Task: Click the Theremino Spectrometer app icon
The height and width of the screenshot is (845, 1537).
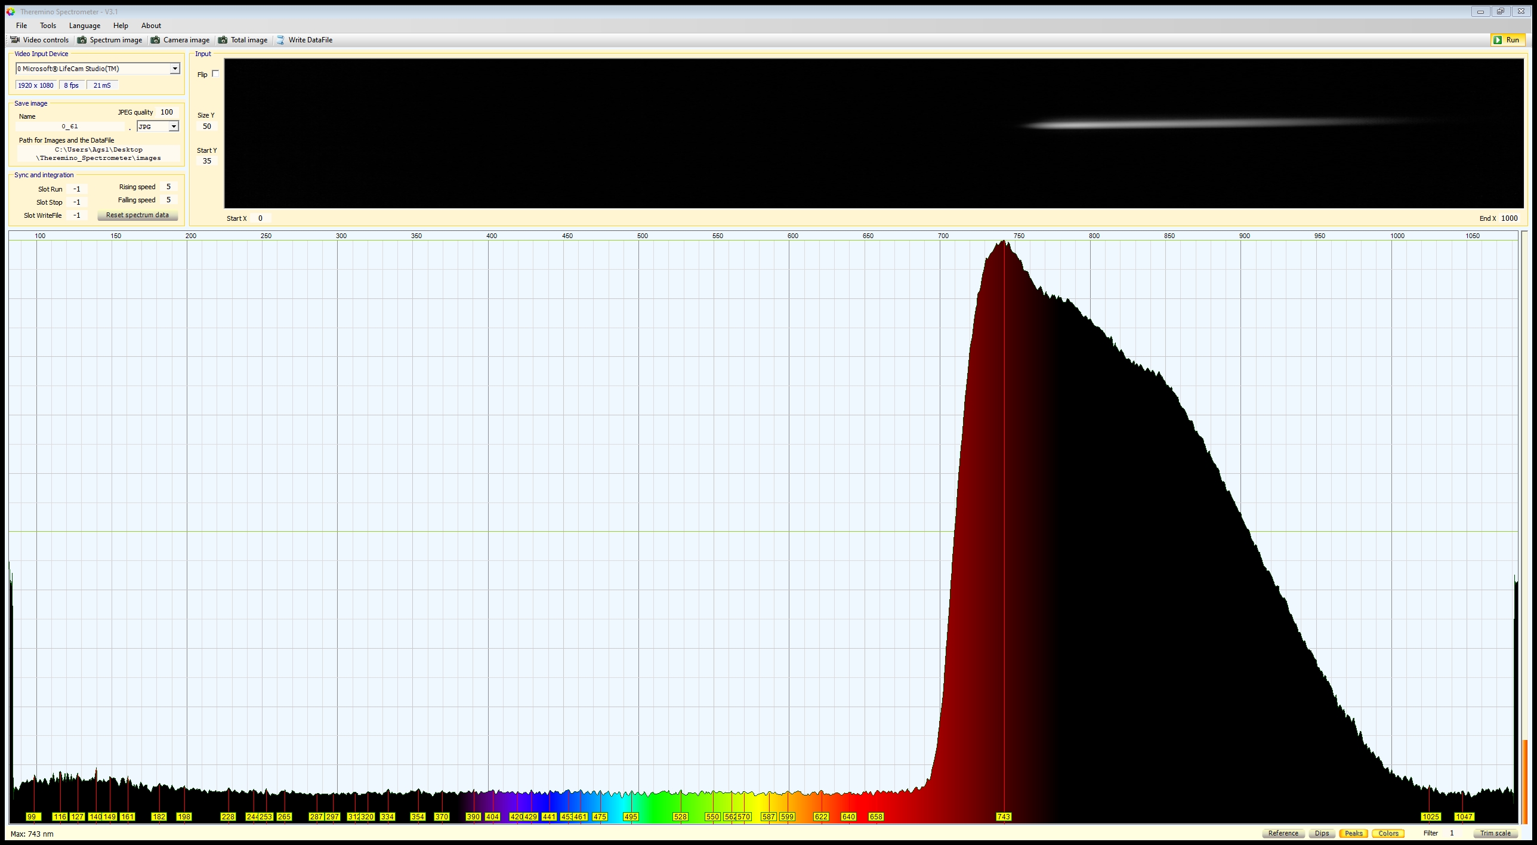Action: coord(11,11)
